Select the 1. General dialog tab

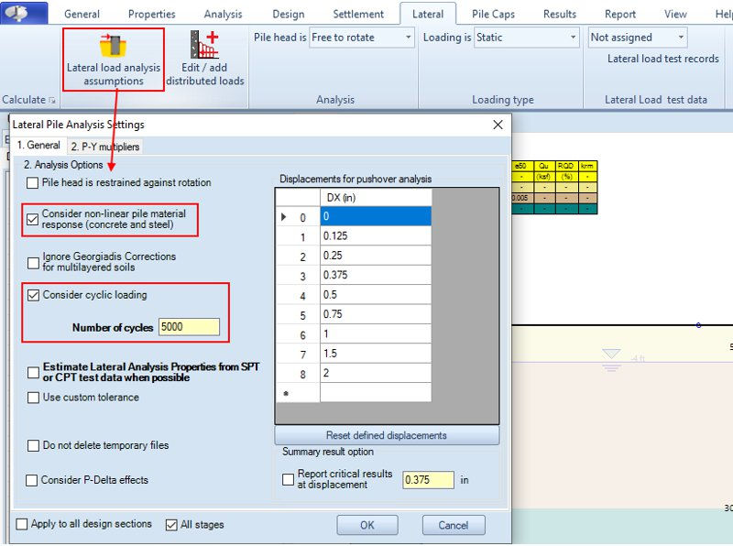[38, 146]
